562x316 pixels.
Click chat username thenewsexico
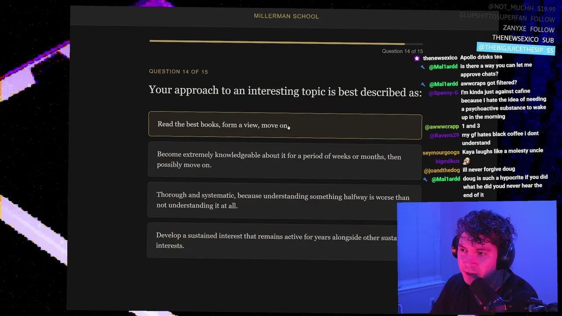coord(440,58)
